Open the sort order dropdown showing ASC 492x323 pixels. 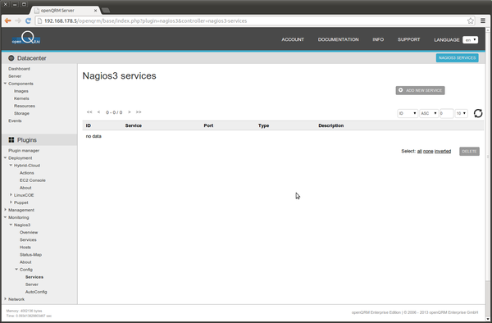429,113
